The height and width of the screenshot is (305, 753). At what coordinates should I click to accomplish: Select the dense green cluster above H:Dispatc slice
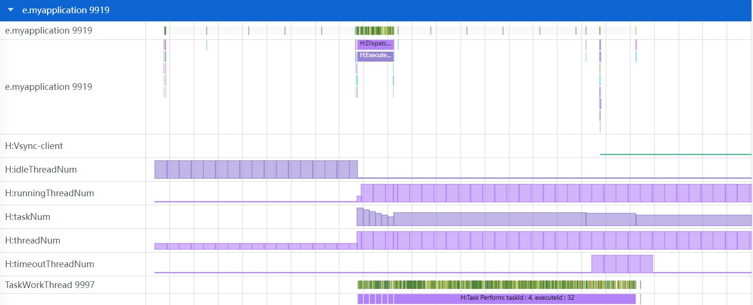point(374,31)
